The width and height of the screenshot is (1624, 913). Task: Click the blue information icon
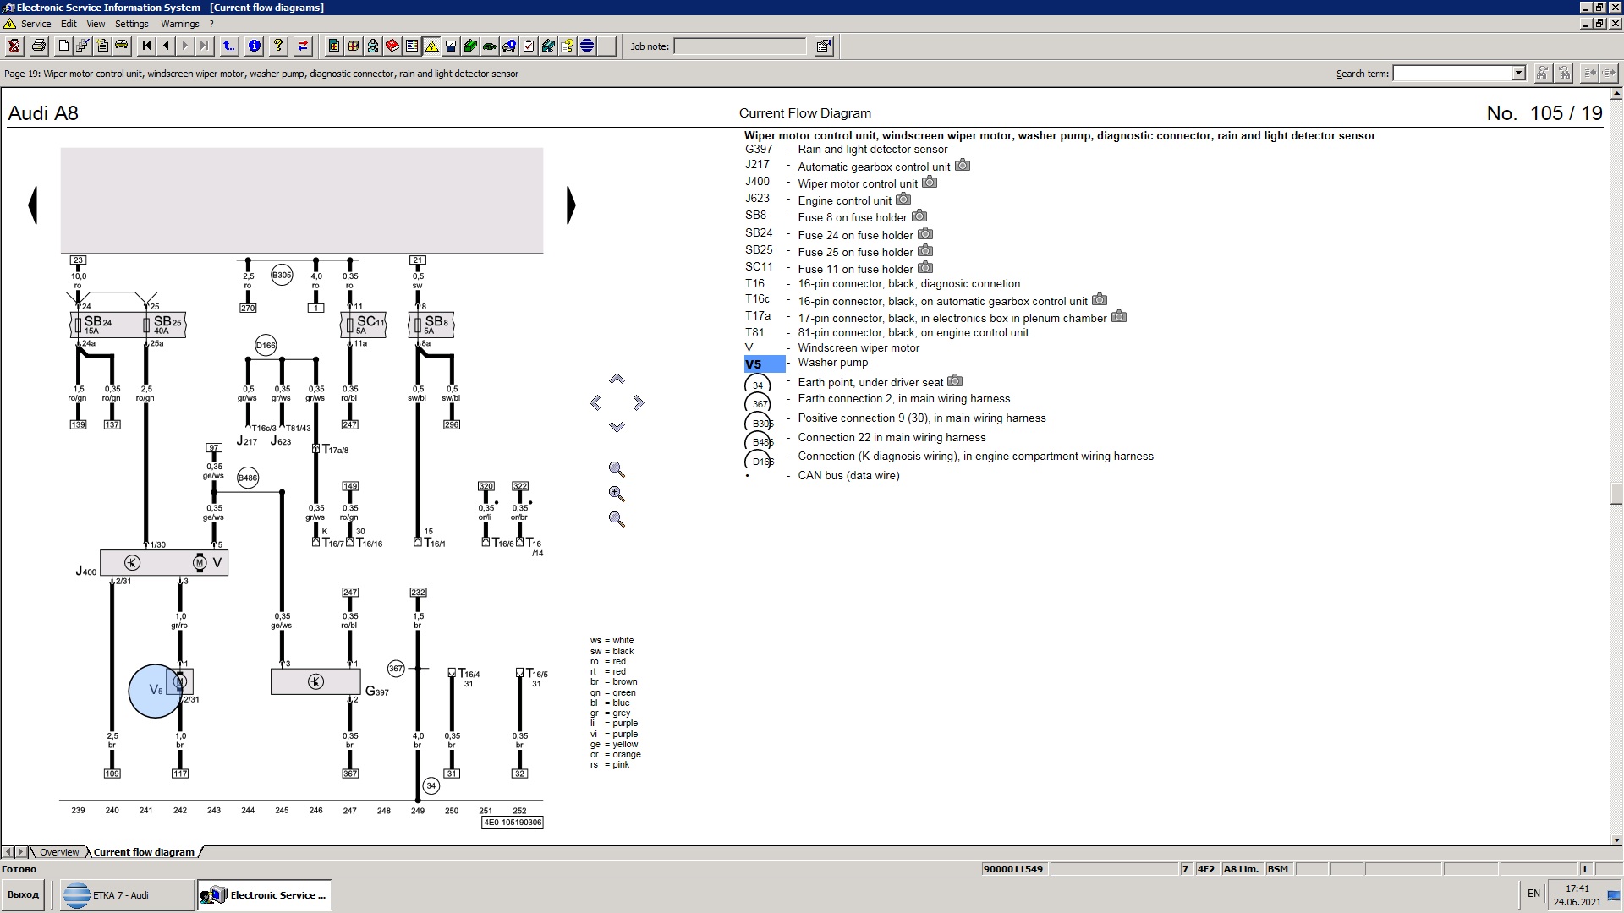(255, 46)
